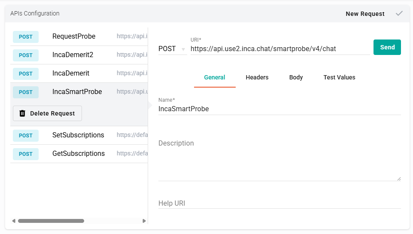Focus the Help URI field
This screenshot has height=234, width=413.
(x=279, y=203)
